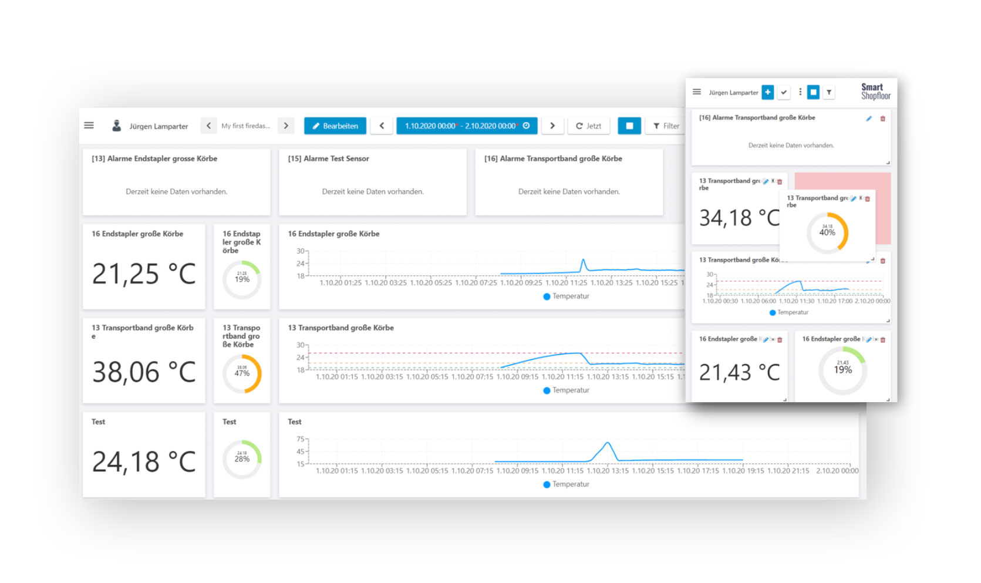Click the 24,18 °C Test temperature value
The width and height of the screenshot is (981, 583).
tap(144, 461)
